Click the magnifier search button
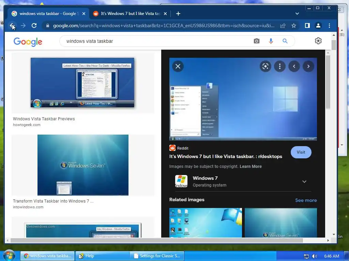349x261 pixels. (x=285, y=41)
